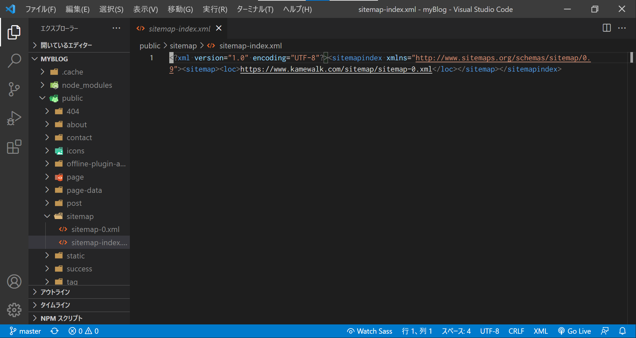Image resolution: width=636 pixels, height=338 pixels.
Task: Click the public breadcrumb segment
Action: tap(150, 46)
